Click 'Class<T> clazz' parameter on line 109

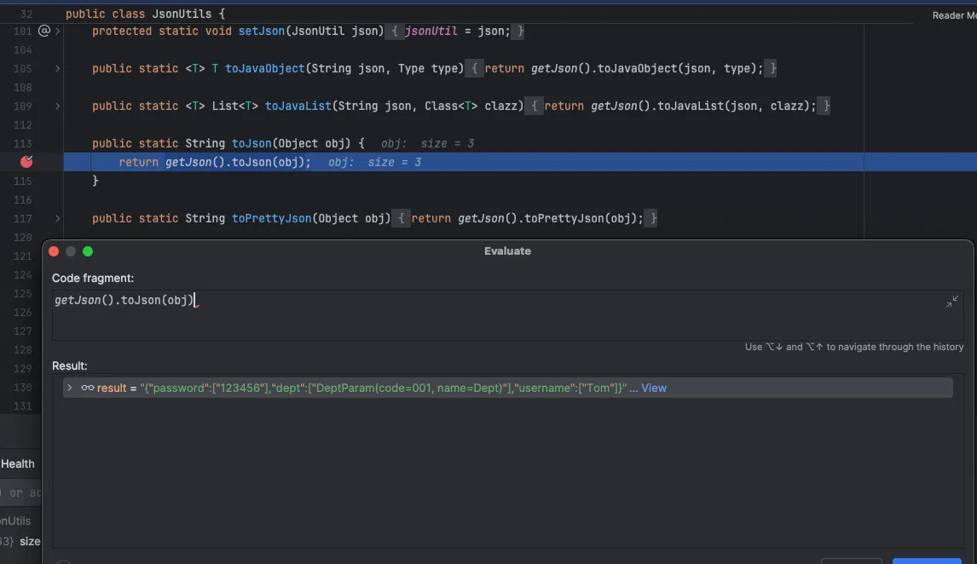click(x=471, y=106)
